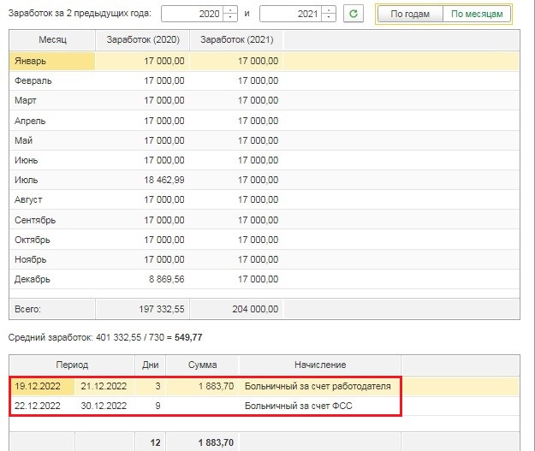Viewport: 535px width, 451px height.
Task: Select the Март month cell
Action: pos(52,101)
